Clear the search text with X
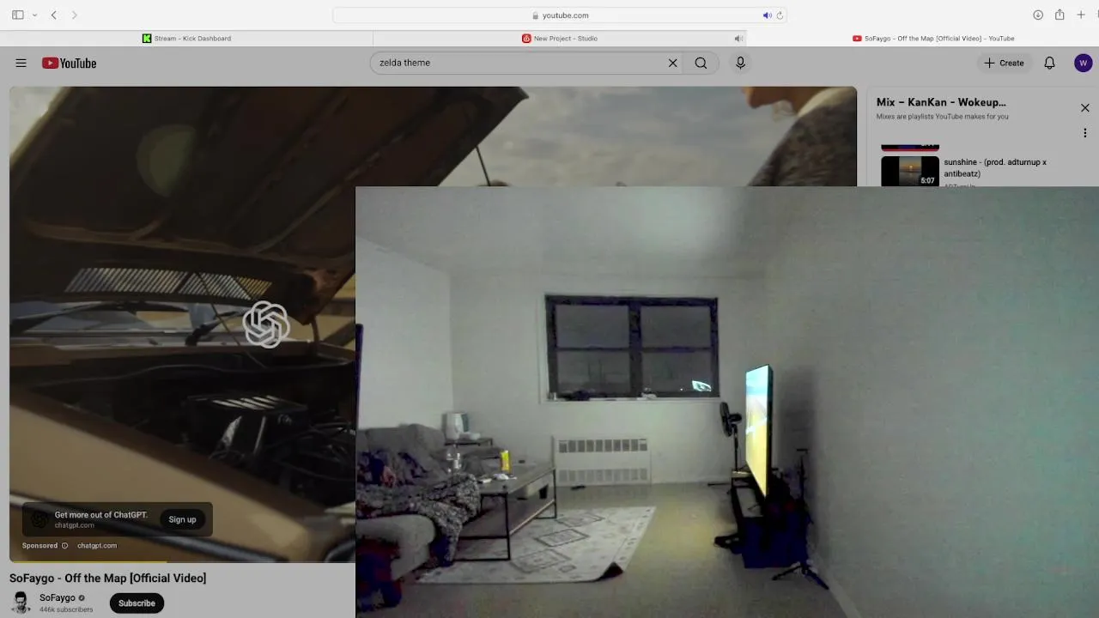Image resolution: width=1099 pixels, height=618 pixels. click(673, 63)
